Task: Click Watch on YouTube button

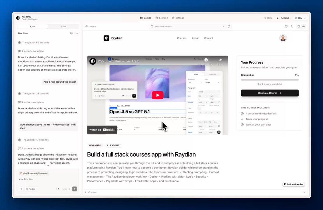Action: point(102,130)
